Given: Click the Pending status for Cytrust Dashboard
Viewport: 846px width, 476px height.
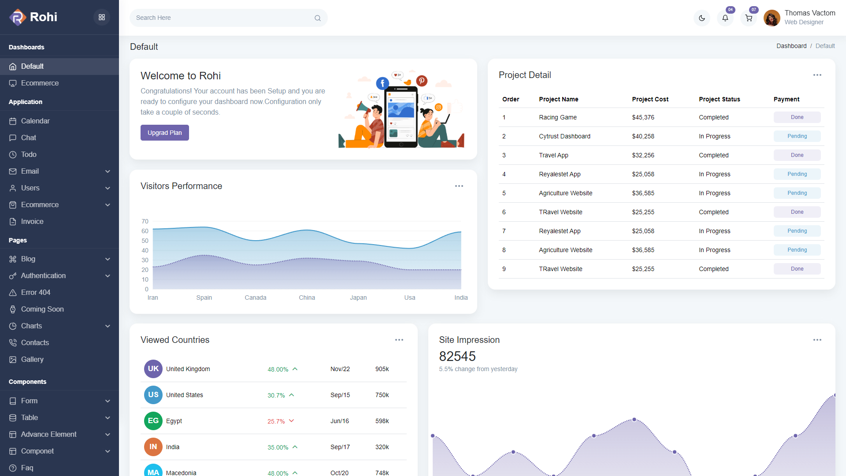Looking at the screenshot, I should click(797, 136).
